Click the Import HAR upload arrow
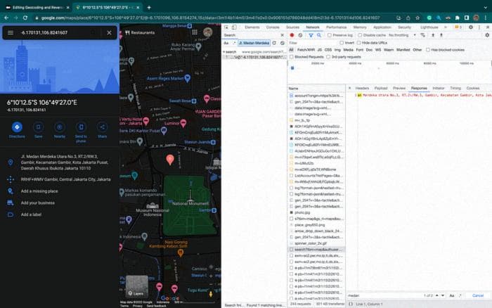 (x=433, y=35)
